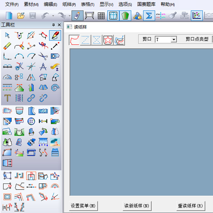
Task: Select the red outline read mode
Action: (x=74, y=40)
